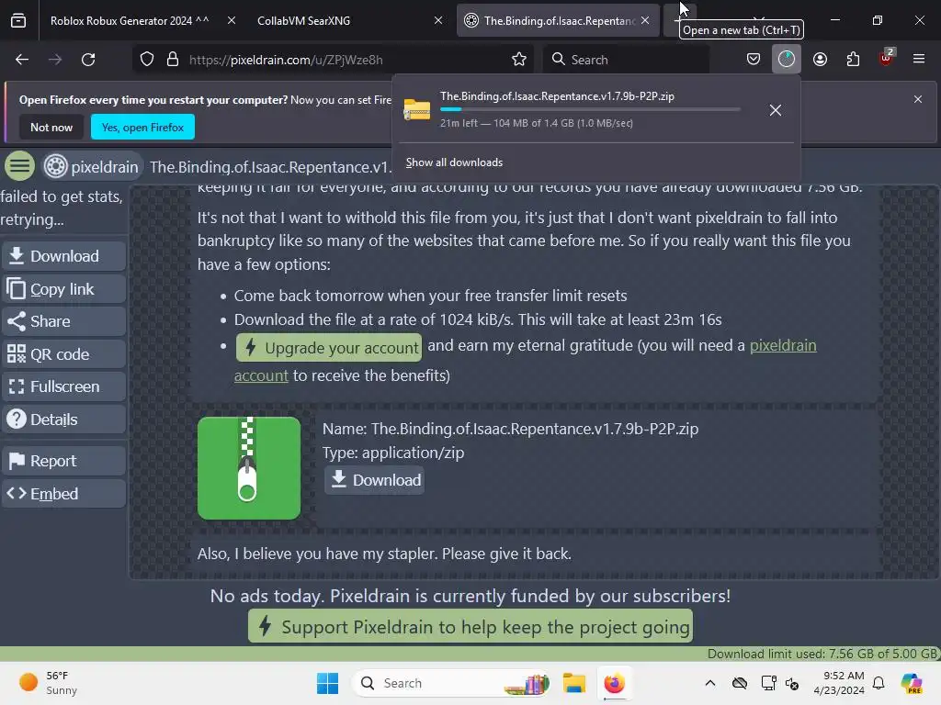Open the zip download folder icon

[x=417, y=110]
